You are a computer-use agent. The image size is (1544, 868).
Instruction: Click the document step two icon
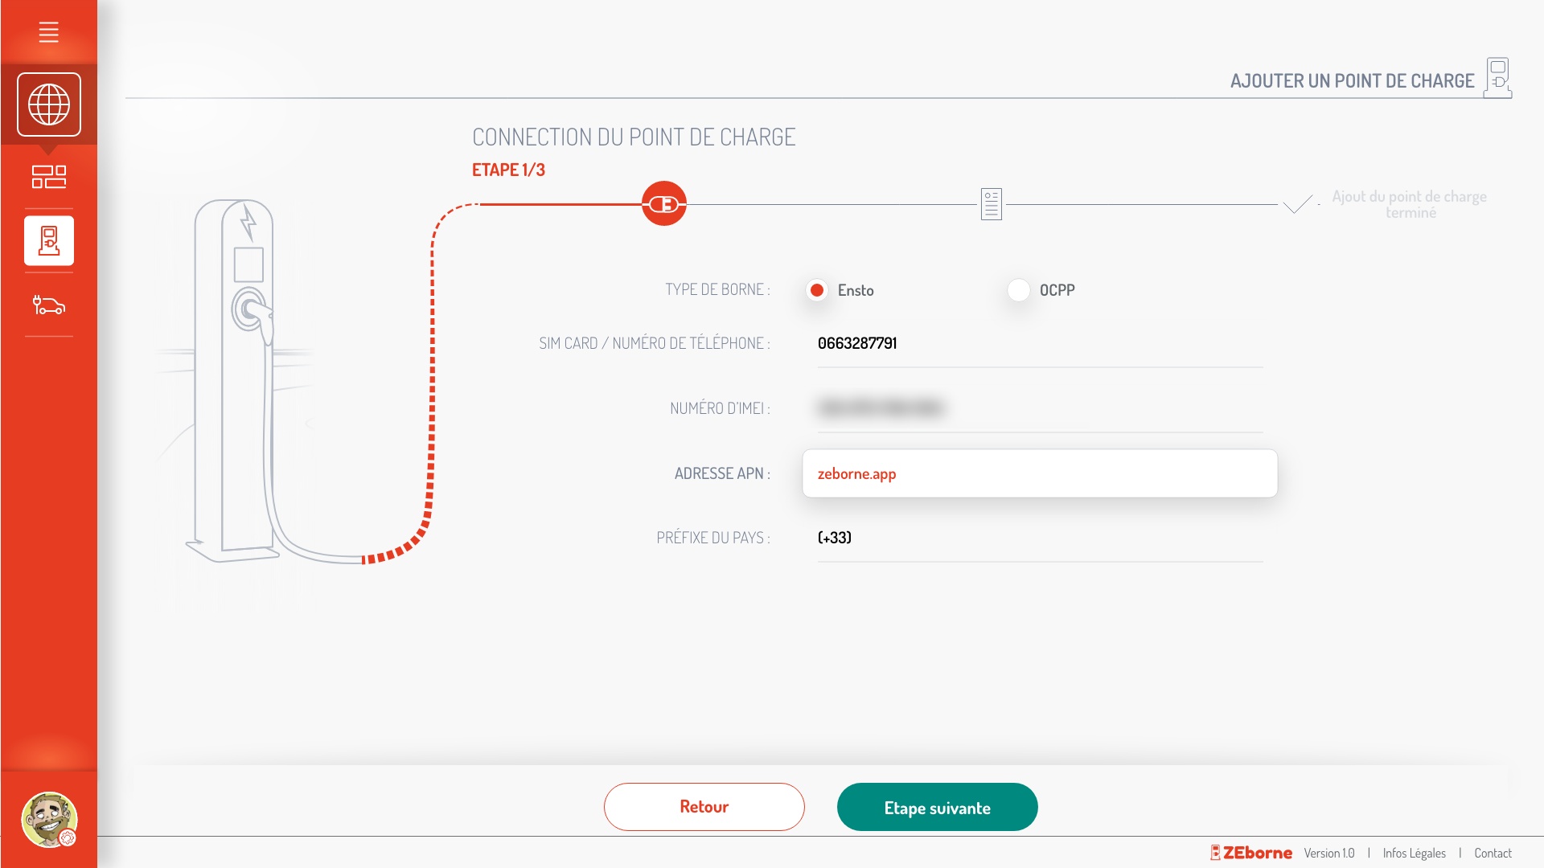[991, 204]
